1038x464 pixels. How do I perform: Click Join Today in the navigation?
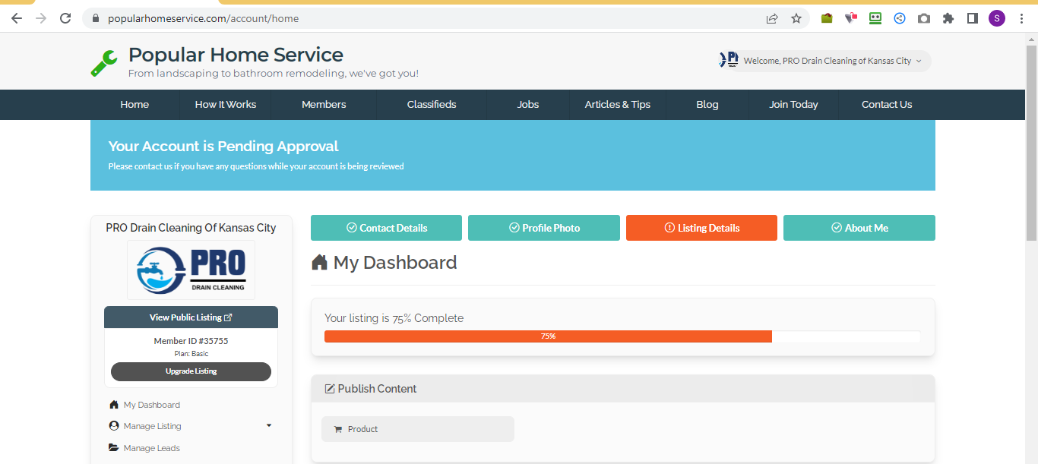[793, 105]
